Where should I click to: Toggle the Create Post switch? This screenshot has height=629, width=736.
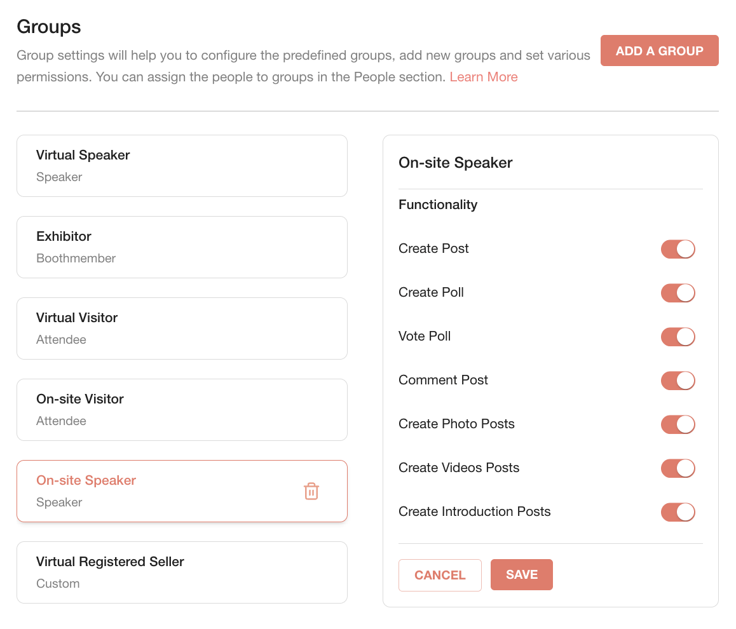click(678, 249)
